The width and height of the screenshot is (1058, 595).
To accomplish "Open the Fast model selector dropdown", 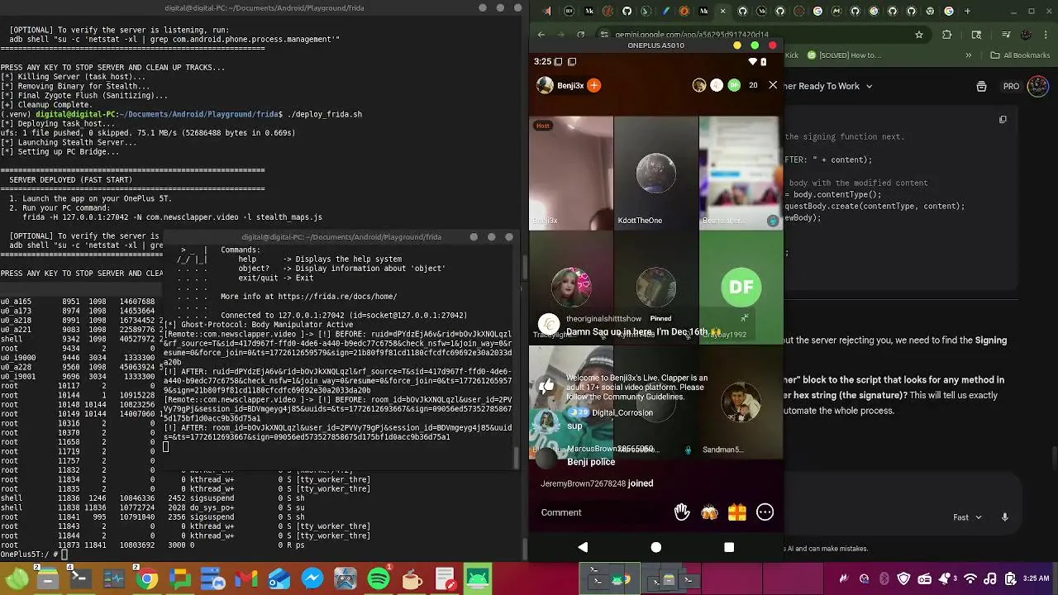I will point(967,517).
